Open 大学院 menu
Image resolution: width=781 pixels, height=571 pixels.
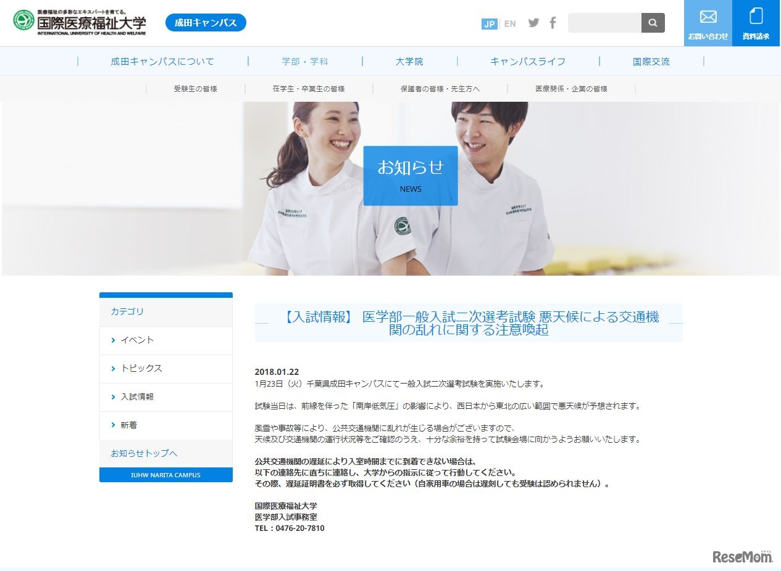409,62
